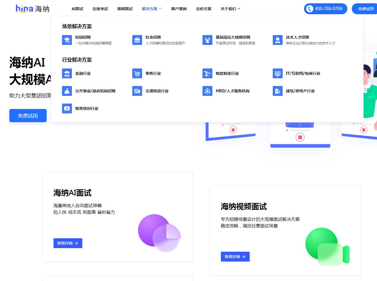This screenshot has height=281, width=377.
Task: Select the 教育培训行业 link
Action: 87,108
